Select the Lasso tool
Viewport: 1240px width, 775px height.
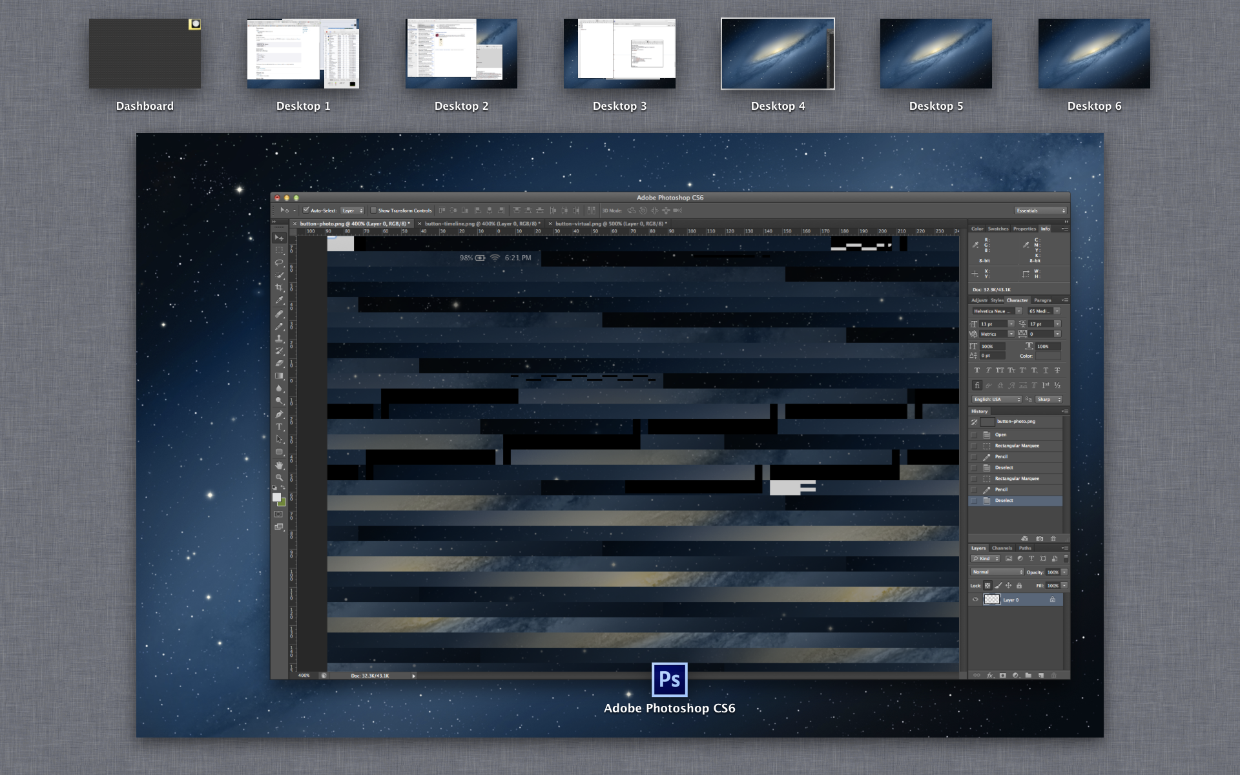tap(279, 263)
